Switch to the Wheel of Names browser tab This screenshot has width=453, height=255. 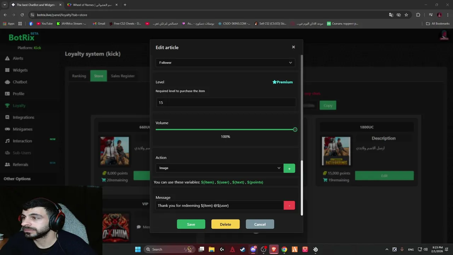[x=92, y=5]
